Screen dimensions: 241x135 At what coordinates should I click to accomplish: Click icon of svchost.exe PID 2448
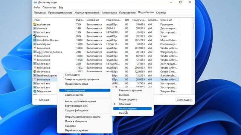pyautogui.click(x=35, y=64)
